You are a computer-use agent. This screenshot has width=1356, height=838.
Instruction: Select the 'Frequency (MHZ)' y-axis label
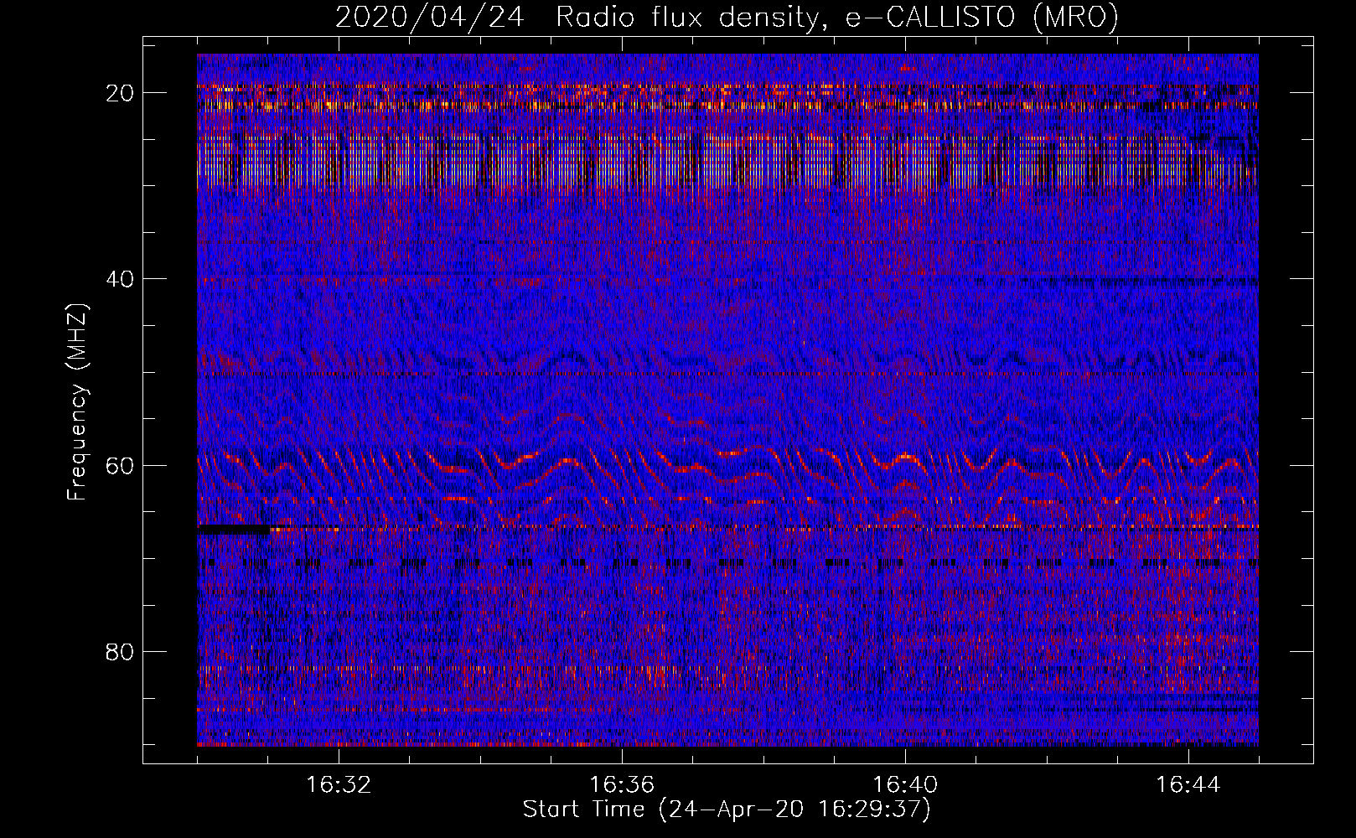(77, 401)
